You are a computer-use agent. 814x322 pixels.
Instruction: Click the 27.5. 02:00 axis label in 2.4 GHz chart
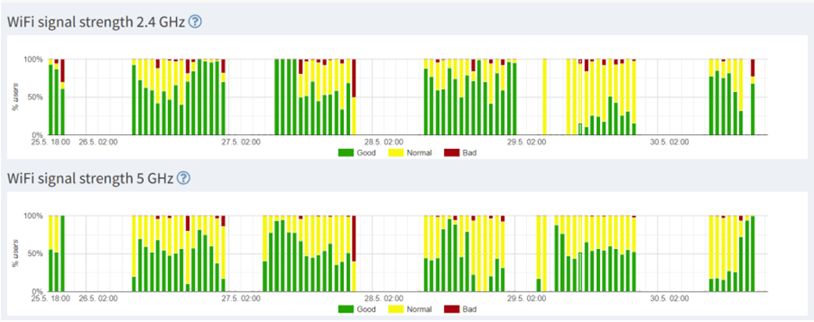238,141
